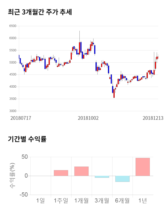Click the 1주일 axis label
The width and height of the screenshot is (166, 210).
[61, 200]
